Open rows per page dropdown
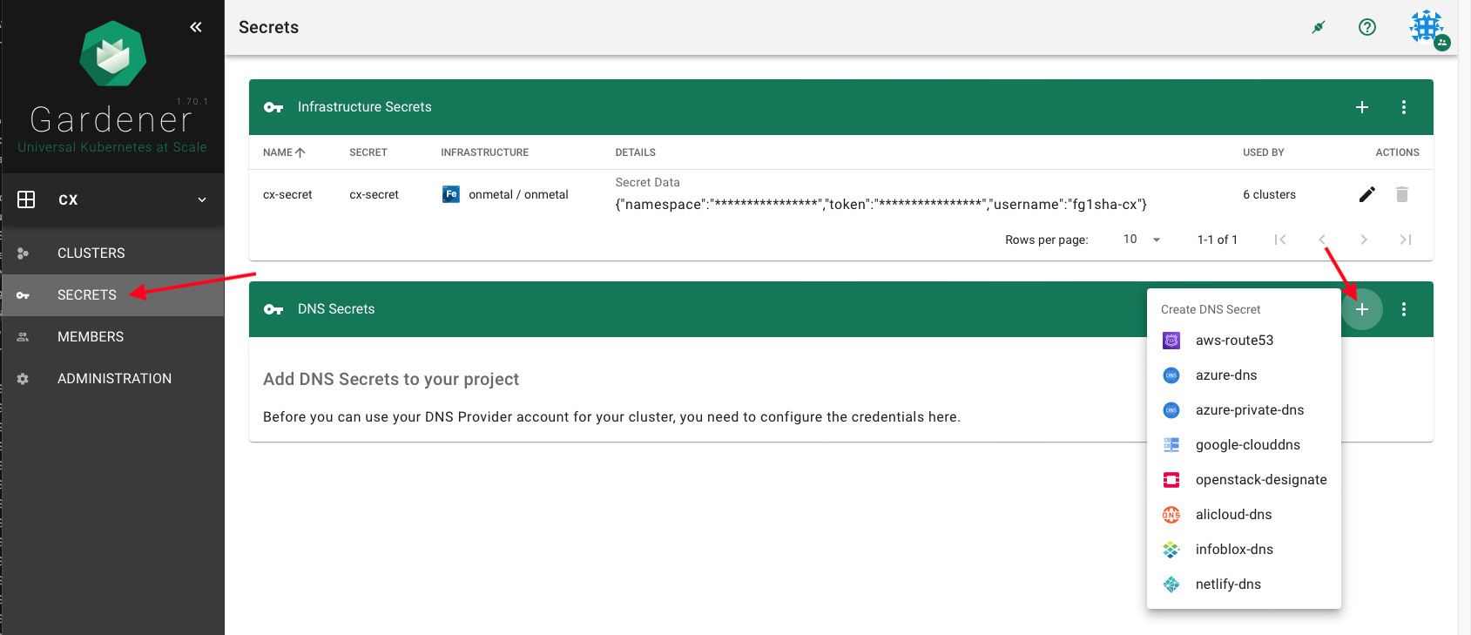The image size is (1471, 635). click(1142, 240)
